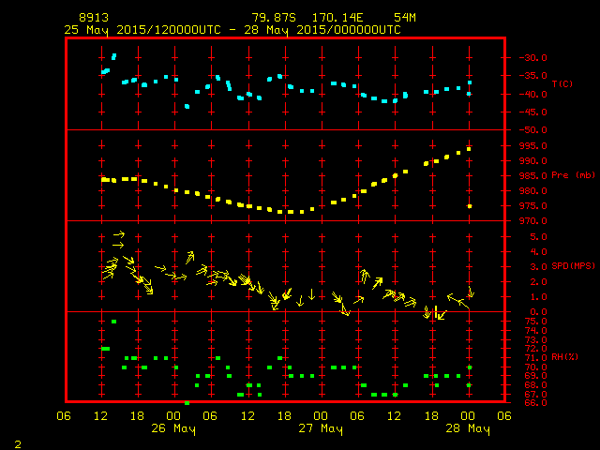Image resolution: width=600 pixels, height=450 pixels.
Task: Click the 69.0 humidity tick label
Action: tap(535, 376)
